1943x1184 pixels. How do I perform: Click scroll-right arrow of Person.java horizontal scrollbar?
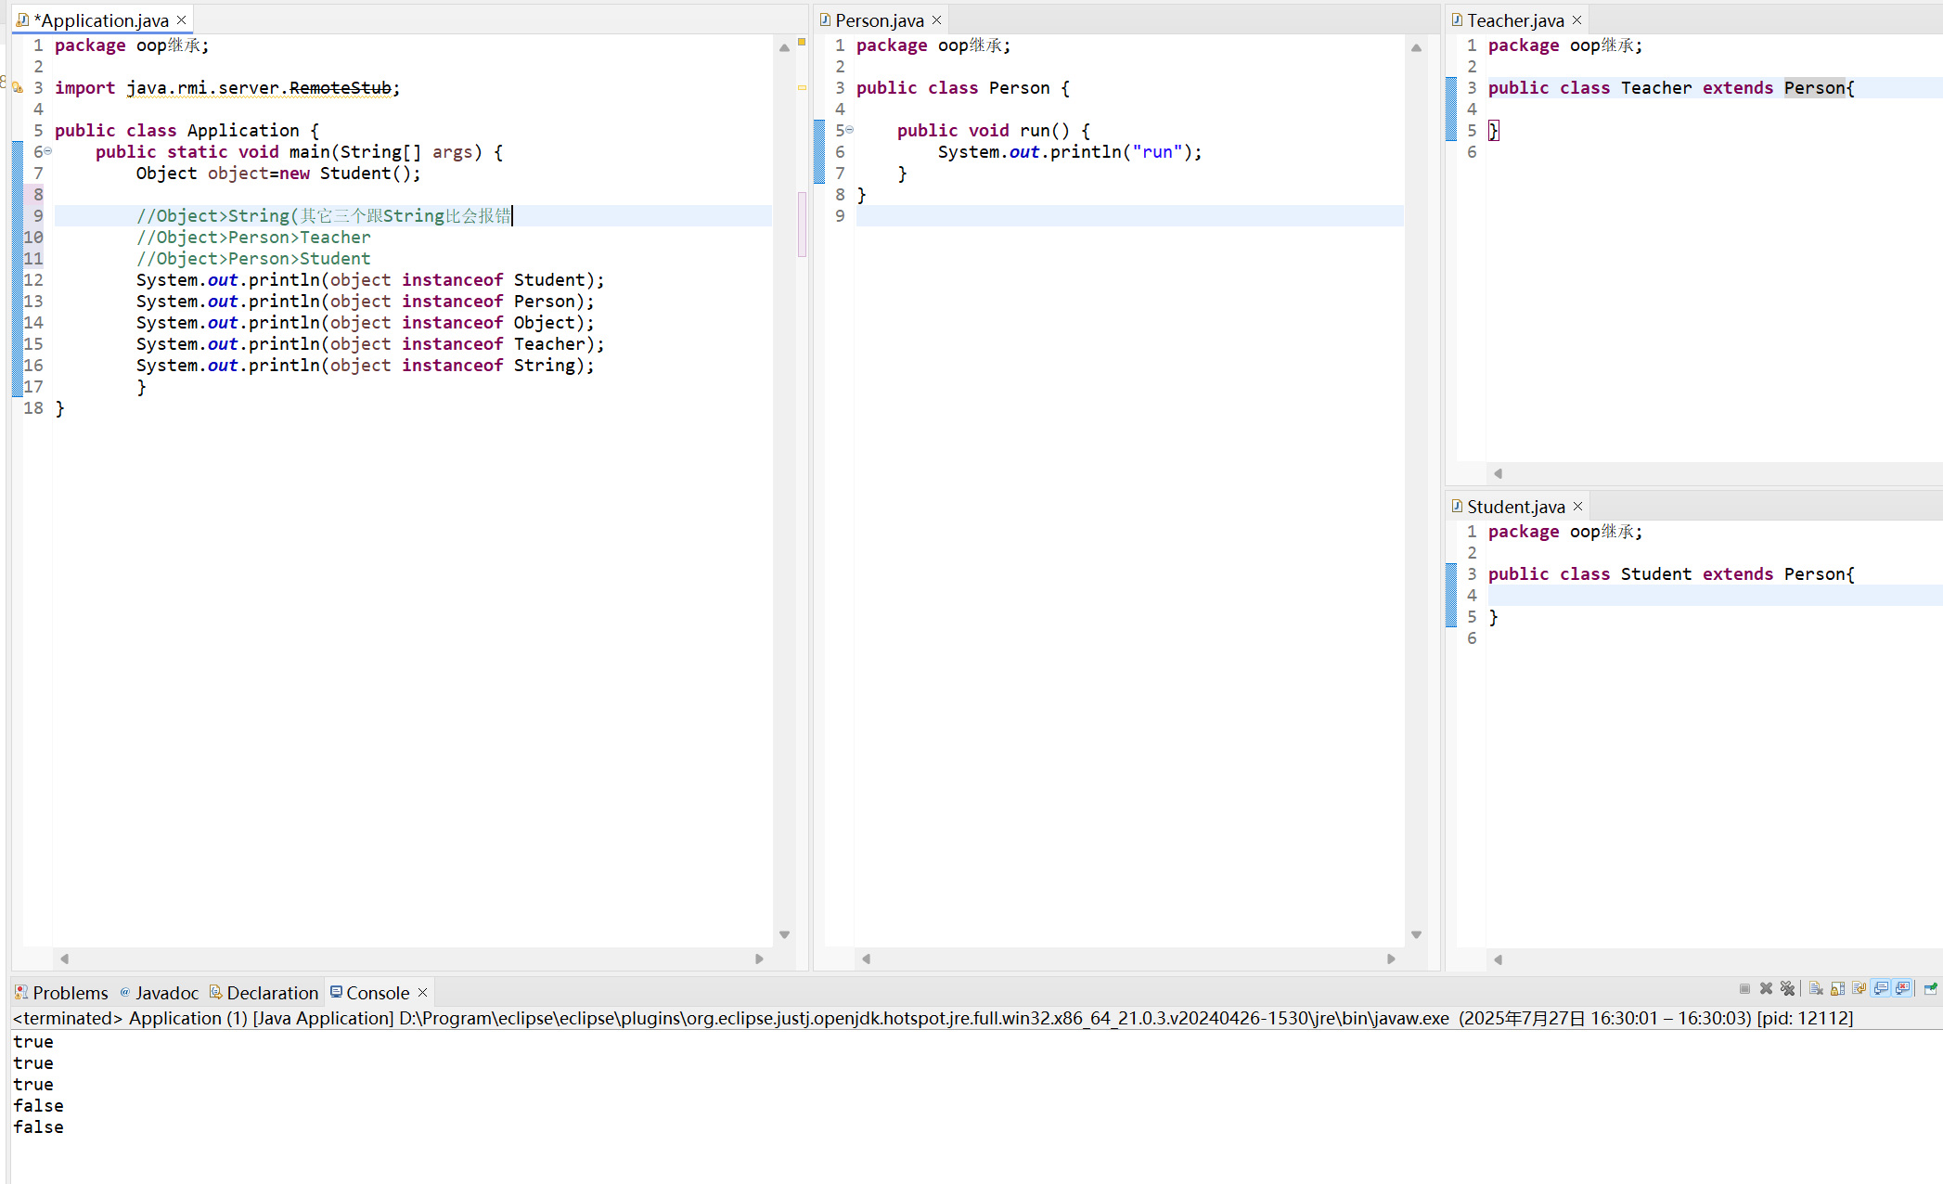click(x=1391, y=959)
